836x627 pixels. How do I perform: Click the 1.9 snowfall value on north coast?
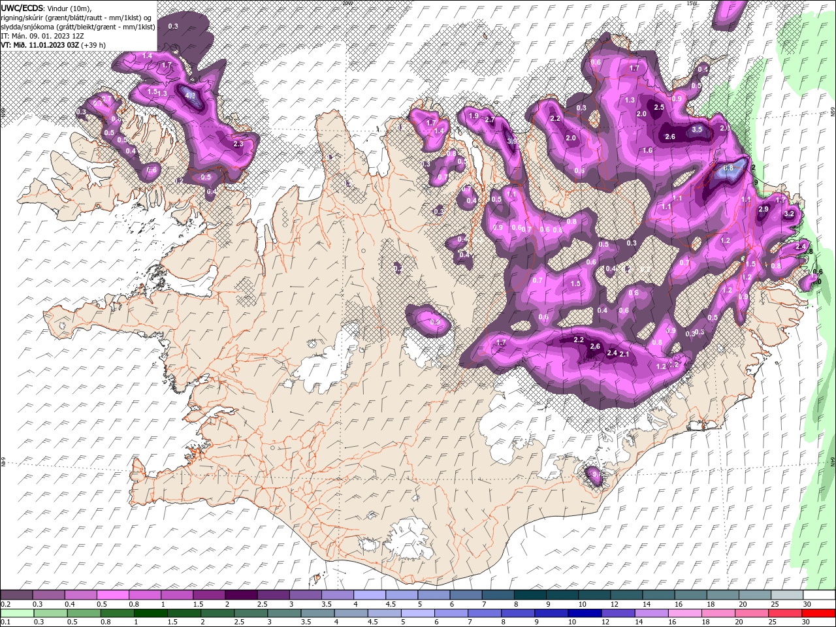(x=474, y=116)
